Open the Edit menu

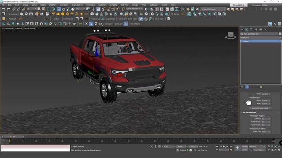tap(10, 5)
